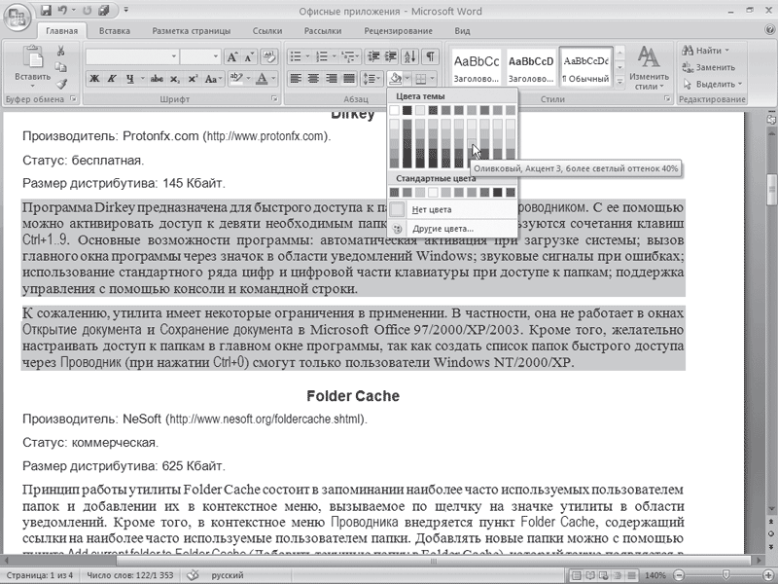Sort text using the A-Я sort icon
The width and height of the screenshot is (778, 584).
pos(410,56)
